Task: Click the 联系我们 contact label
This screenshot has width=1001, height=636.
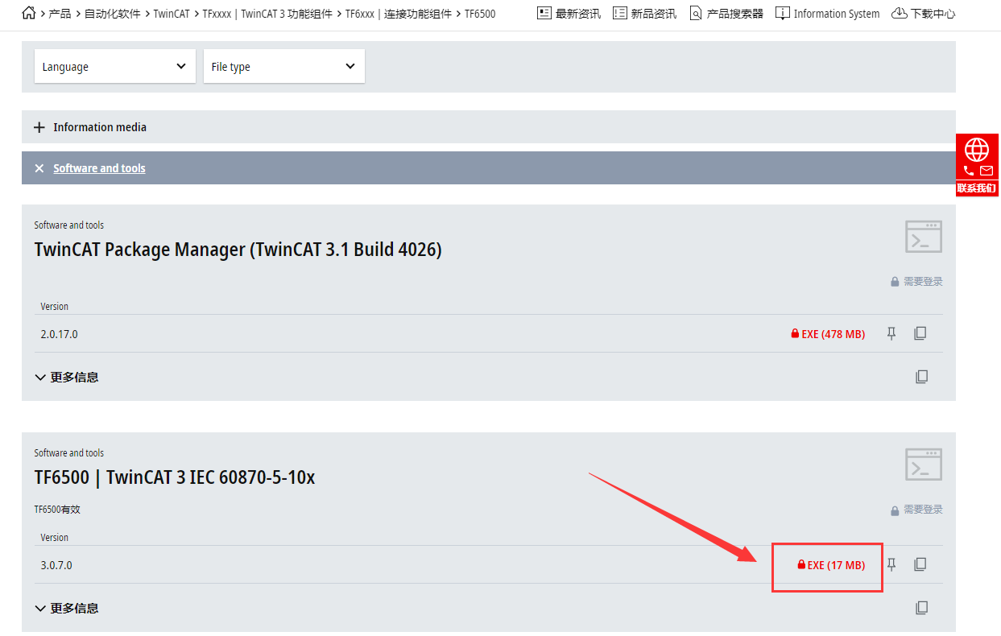Action: [x=977, y=188]
